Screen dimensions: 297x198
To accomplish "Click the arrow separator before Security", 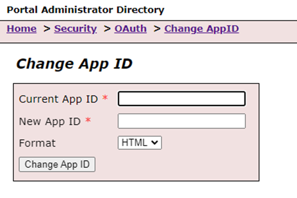I will (x=46, y=29).
